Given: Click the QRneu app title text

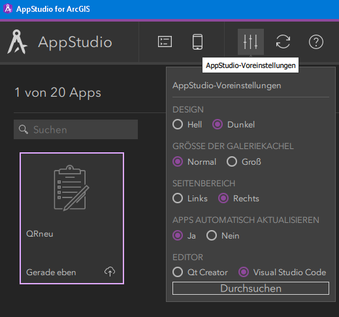Looking at the screenshot, I should coord(40,234).
